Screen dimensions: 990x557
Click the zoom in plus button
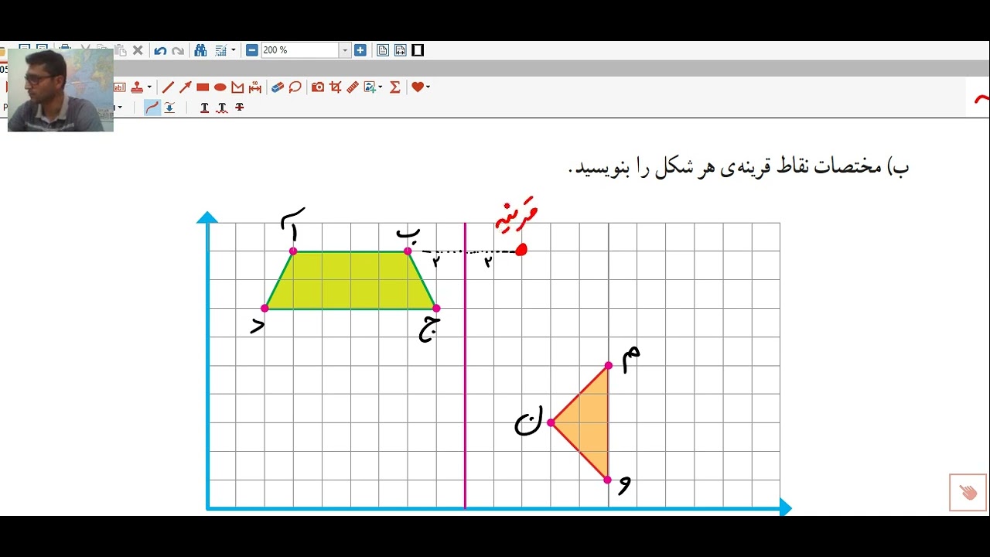click(x=360, y=50)
